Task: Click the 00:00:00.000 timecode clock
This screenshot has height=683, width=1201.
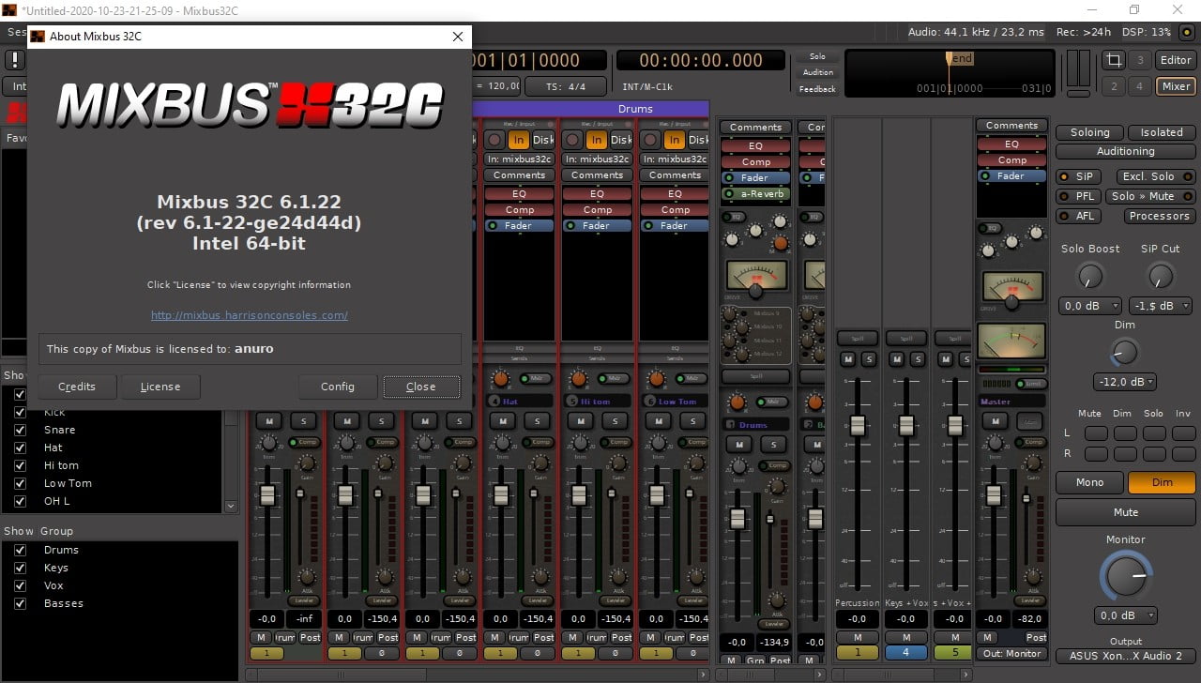Action: click(701, 61)
